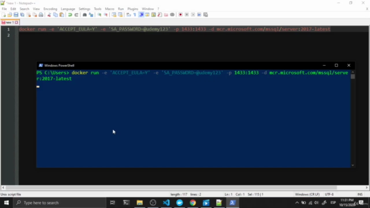Viewport: 370px width, 208px height.
Task: Toggle INS insert mode in status bar
Action: (x=360, y=194)
